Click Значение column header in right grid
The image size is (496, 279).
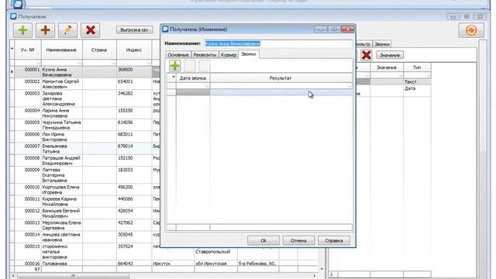pos(387,67)
